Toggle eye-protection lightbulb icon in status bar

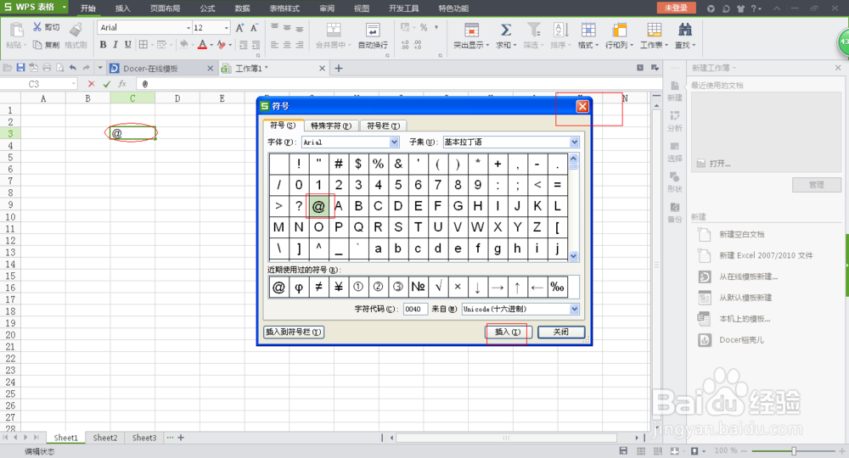pyautogui.click(x=694, y=451)
